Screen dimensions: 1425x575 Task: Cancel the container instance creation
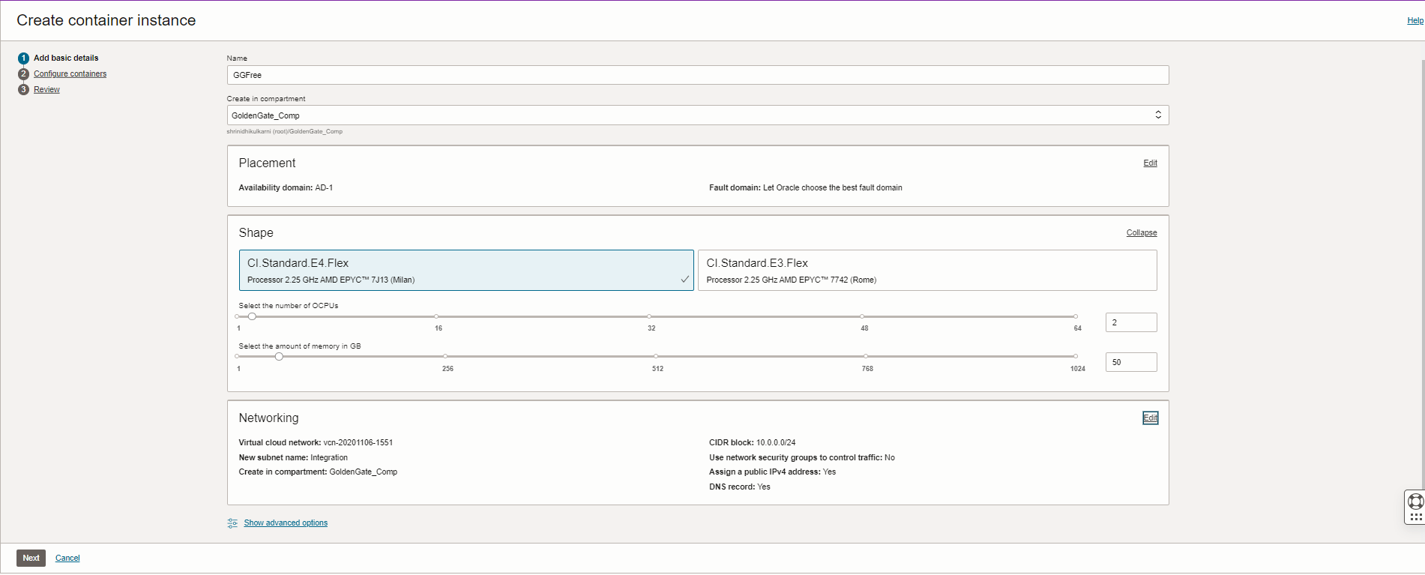click(67, 559)
